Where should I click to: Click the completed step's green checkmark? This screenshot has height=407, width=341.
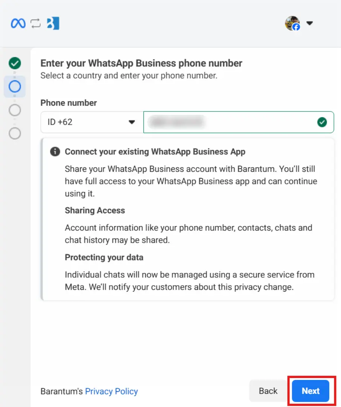pyautogui.click(x=14, y=63)
